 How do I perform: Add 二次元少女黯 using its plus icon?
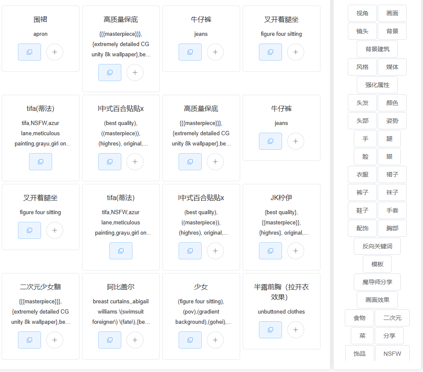point(55,340)
